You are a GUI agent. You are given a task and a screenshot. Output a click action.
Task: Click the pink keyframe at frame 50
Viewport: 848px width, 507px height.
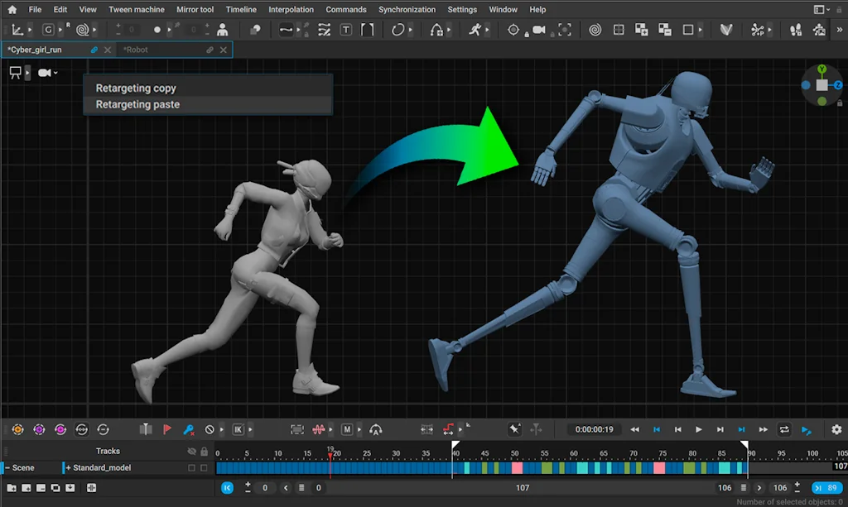(x=517, y=468)
